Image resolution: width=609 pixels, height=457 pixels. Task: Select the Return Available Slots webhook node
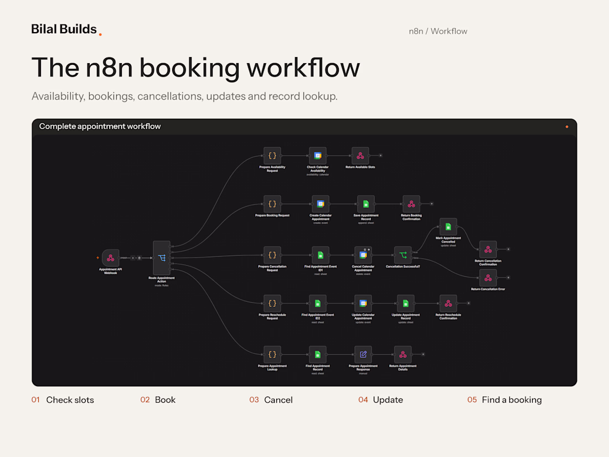pyautogui.click(x=360, y=156)
